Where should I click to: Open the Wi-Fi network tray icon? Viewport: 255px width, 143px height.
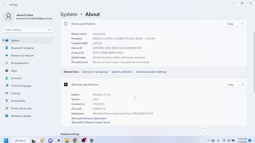click(x=224, y=140)
